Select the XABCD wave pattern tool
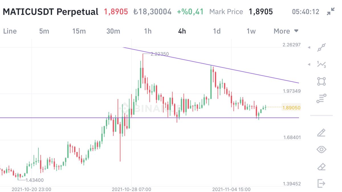Viewport: 342px width, 192px height. tap(321, 64)
